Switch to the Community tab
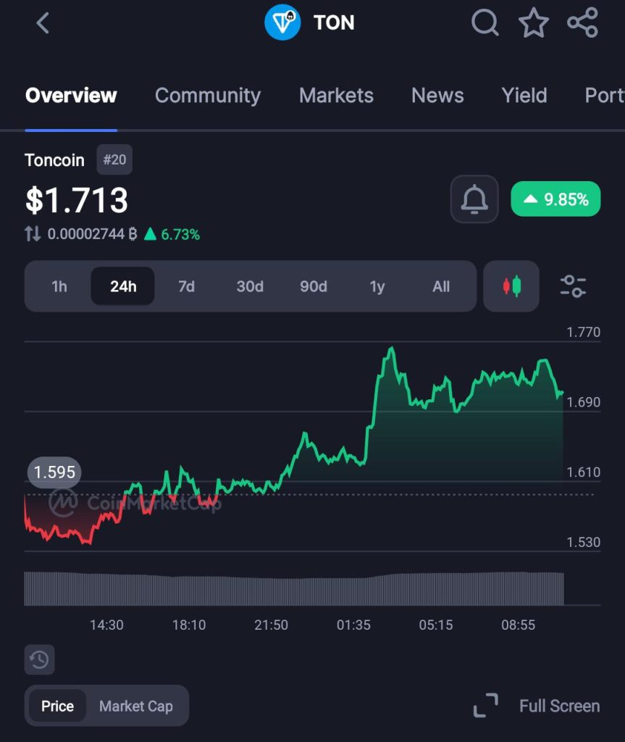Image resolution: width=625 pixels, height=742 pixels. pos(208,96)
